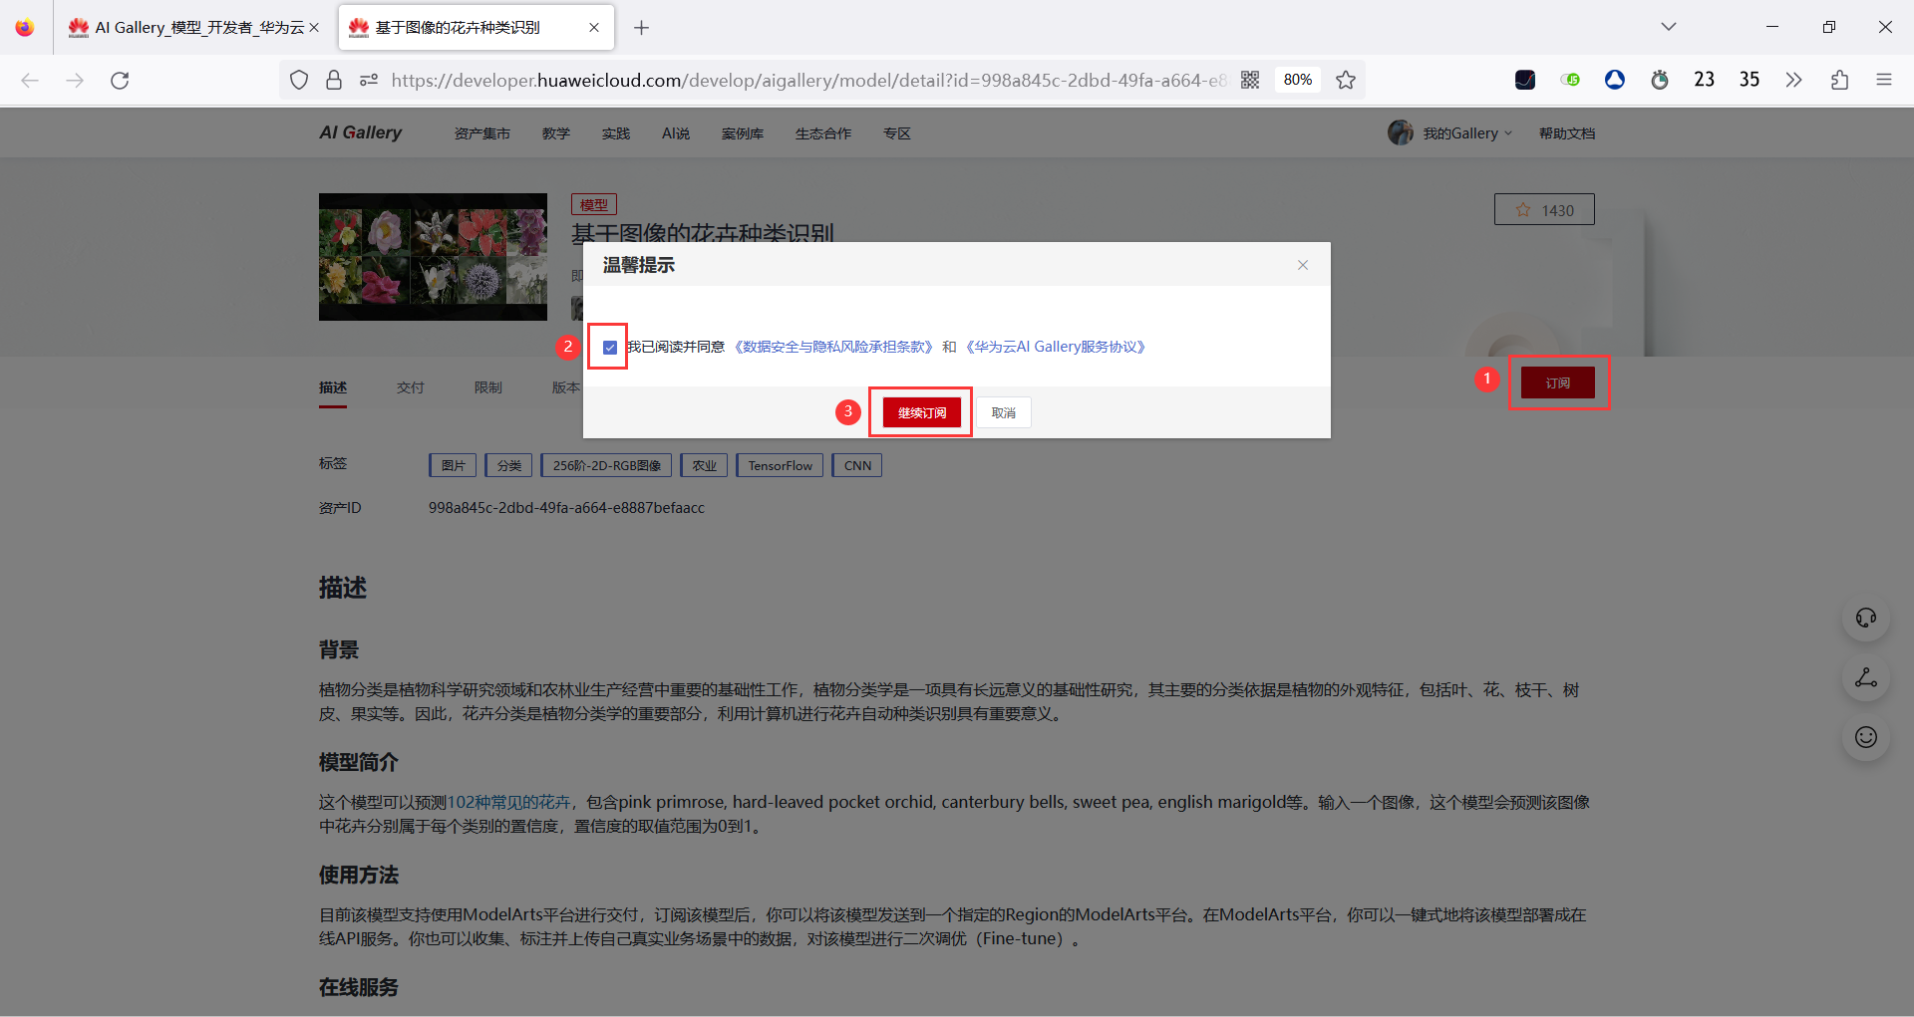Click the 继续订阅 button
The height and width of the screenshot is (1017, 1914).
[919, 411]
